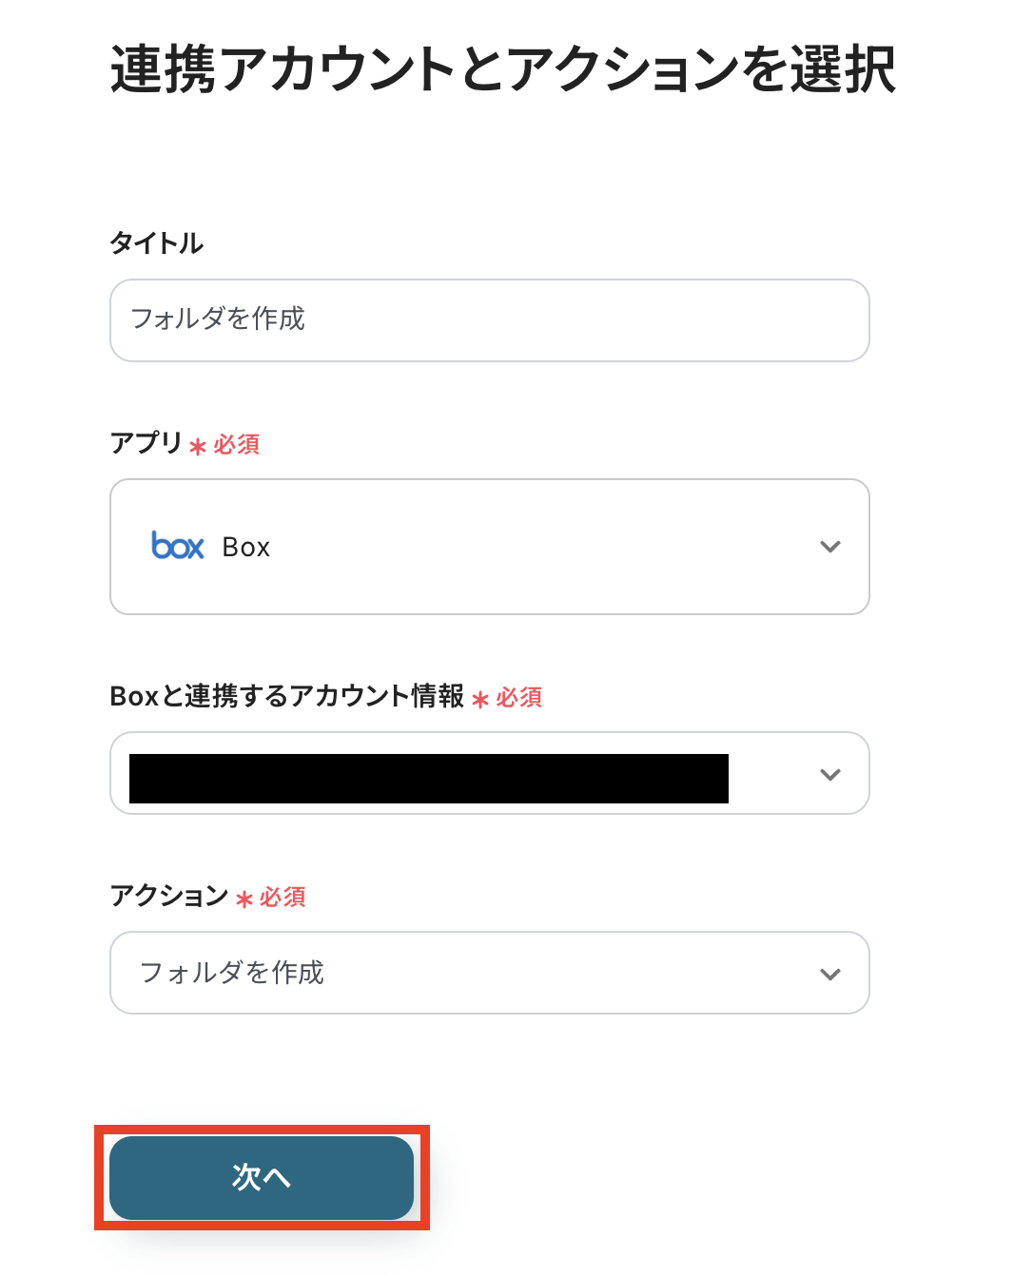Click the Boxと連携するアカウント情報 label
1014x1276 pixels.
pos(287,696)
